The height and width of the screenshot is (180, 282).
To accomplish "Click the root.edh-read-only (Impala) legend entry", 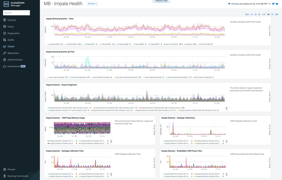I will (128, 77).
